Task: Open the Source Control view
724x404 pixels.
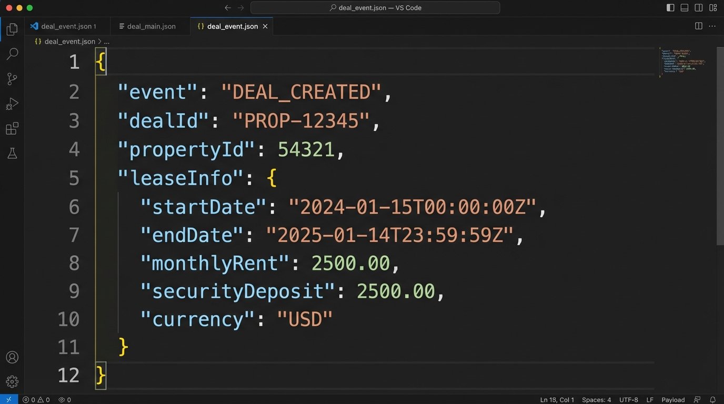Action: 12,79
